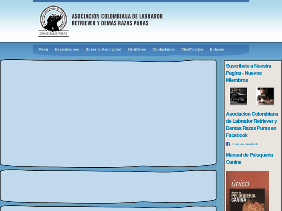Click the Share on Facebook link
This screenshot has height=211, width=282.
[245, 144]
